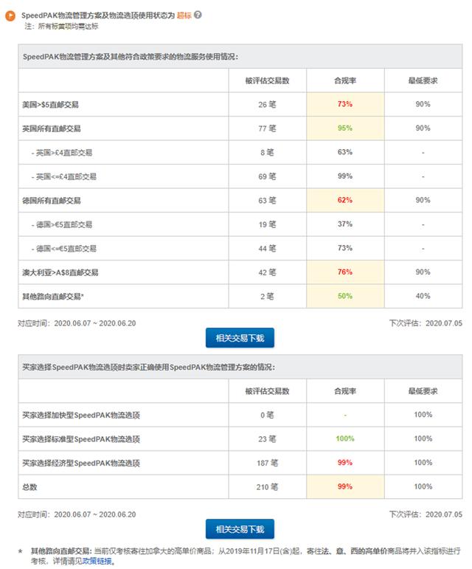Click the 最低要求 header in first table

pos(423,80)
